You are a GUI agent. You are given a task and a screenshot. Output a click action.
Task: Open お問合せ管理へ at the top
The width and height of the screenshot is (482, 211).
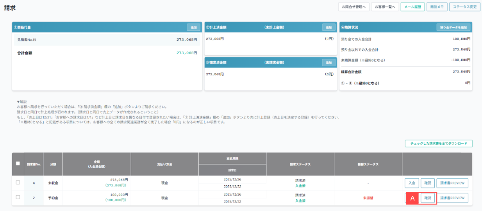353,7
